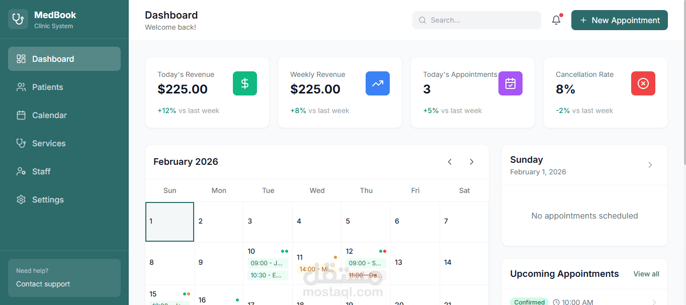The width and height of the screenshot is (686, 305).
Task: Select February 3 in the calendar
Action: (x=268, y=222)
